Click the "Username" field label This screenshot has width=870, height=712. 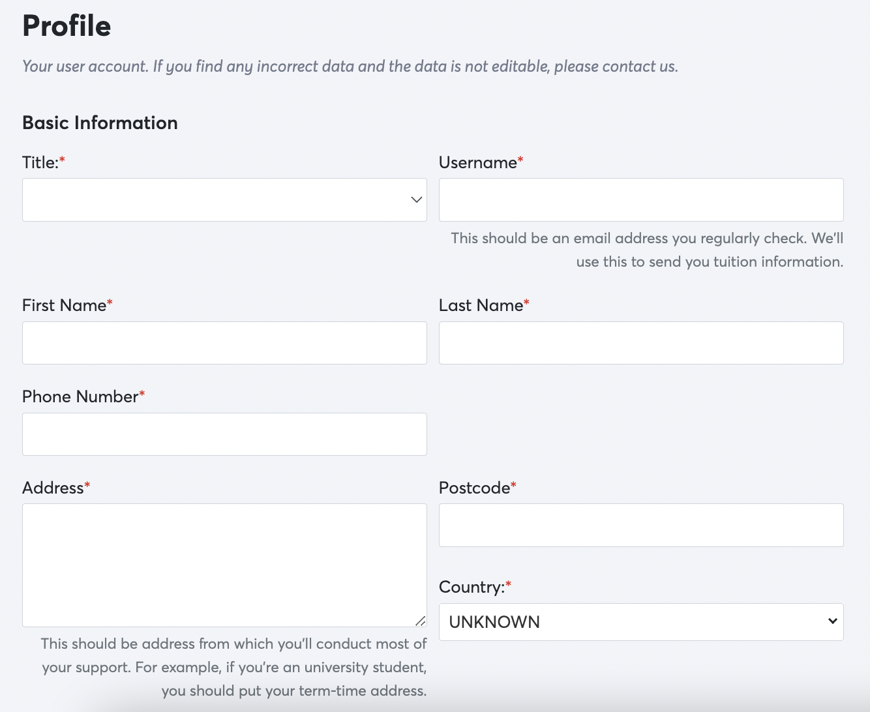[477, 162]
